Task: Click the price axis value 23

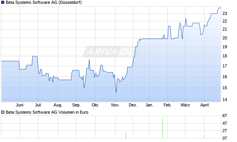Action: click(x=225, y=14)
